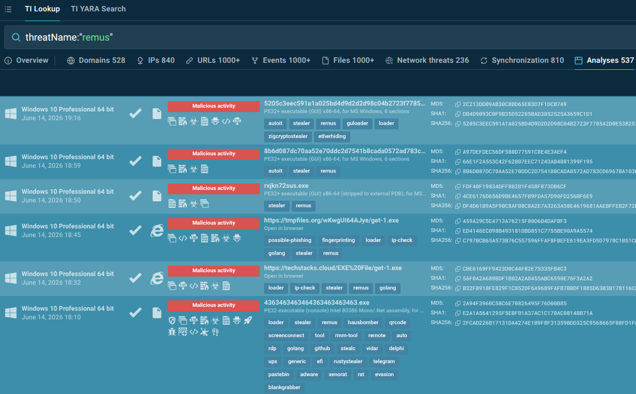Click the shield indicator in the 18:10 row

(x=172, y=320)
